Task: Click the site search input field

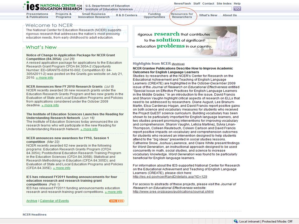Action: [203, 9]
